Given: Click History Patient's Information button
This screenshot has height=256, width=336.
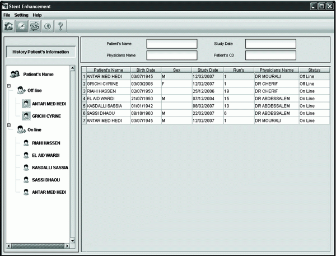Looking at the screenshot, I should (41, 52).
